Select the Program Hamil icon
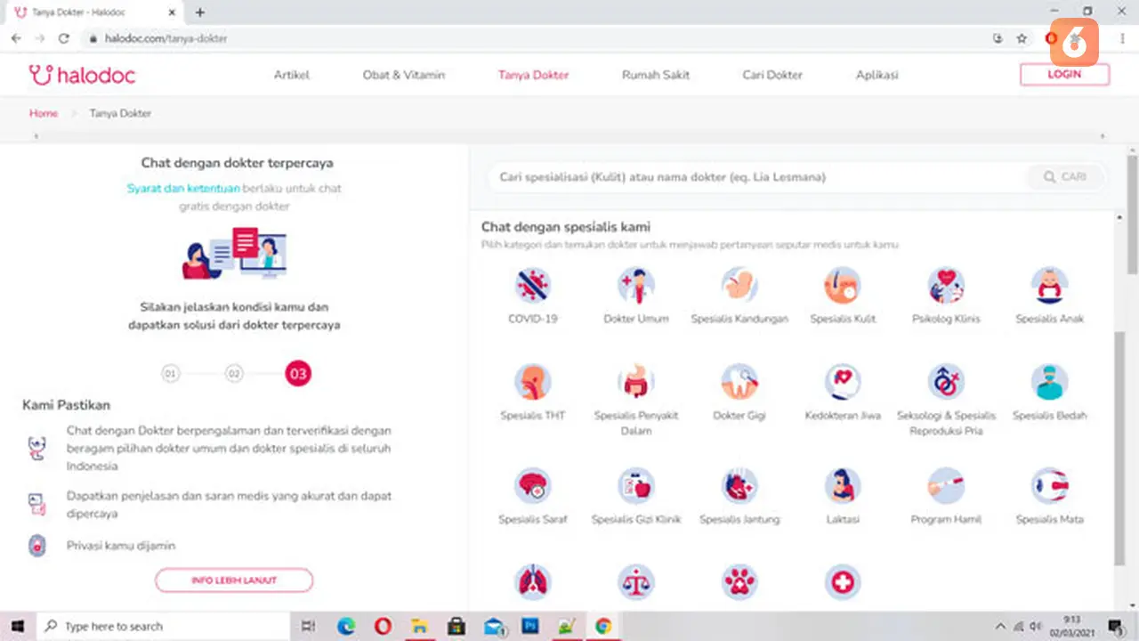The image size is (1139, 641). tap(946, 486)
